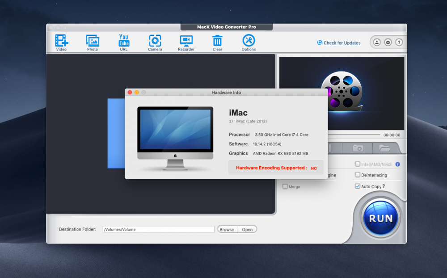Click the 27" iMac (Late 2013) text

pos(248,121)
